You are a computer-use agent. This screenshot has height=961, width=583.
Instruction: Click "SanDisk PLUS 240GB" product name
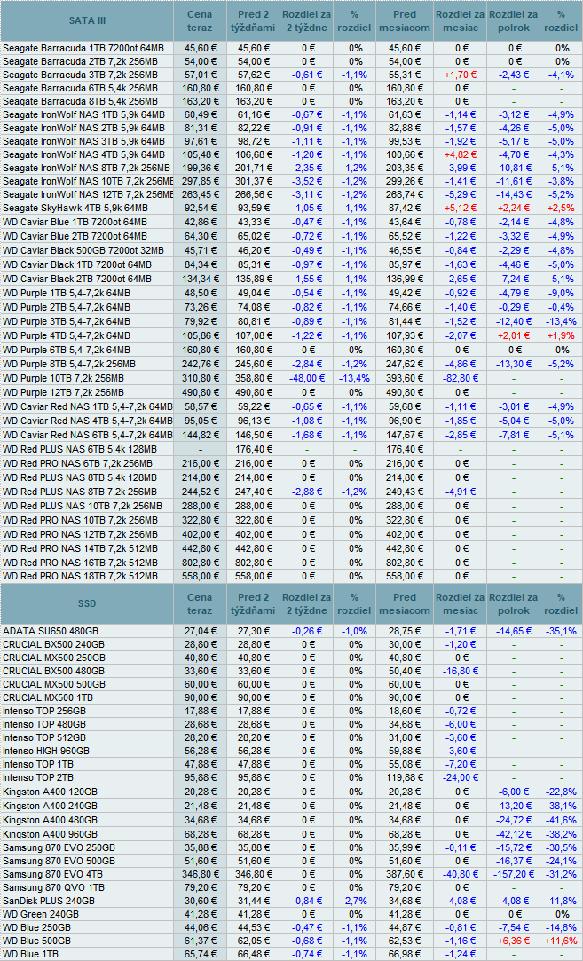(x=49, y=901)
